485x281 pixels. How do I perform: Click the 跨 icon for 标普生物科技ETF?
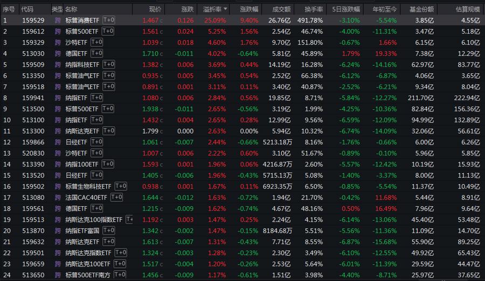pos(58,186)
